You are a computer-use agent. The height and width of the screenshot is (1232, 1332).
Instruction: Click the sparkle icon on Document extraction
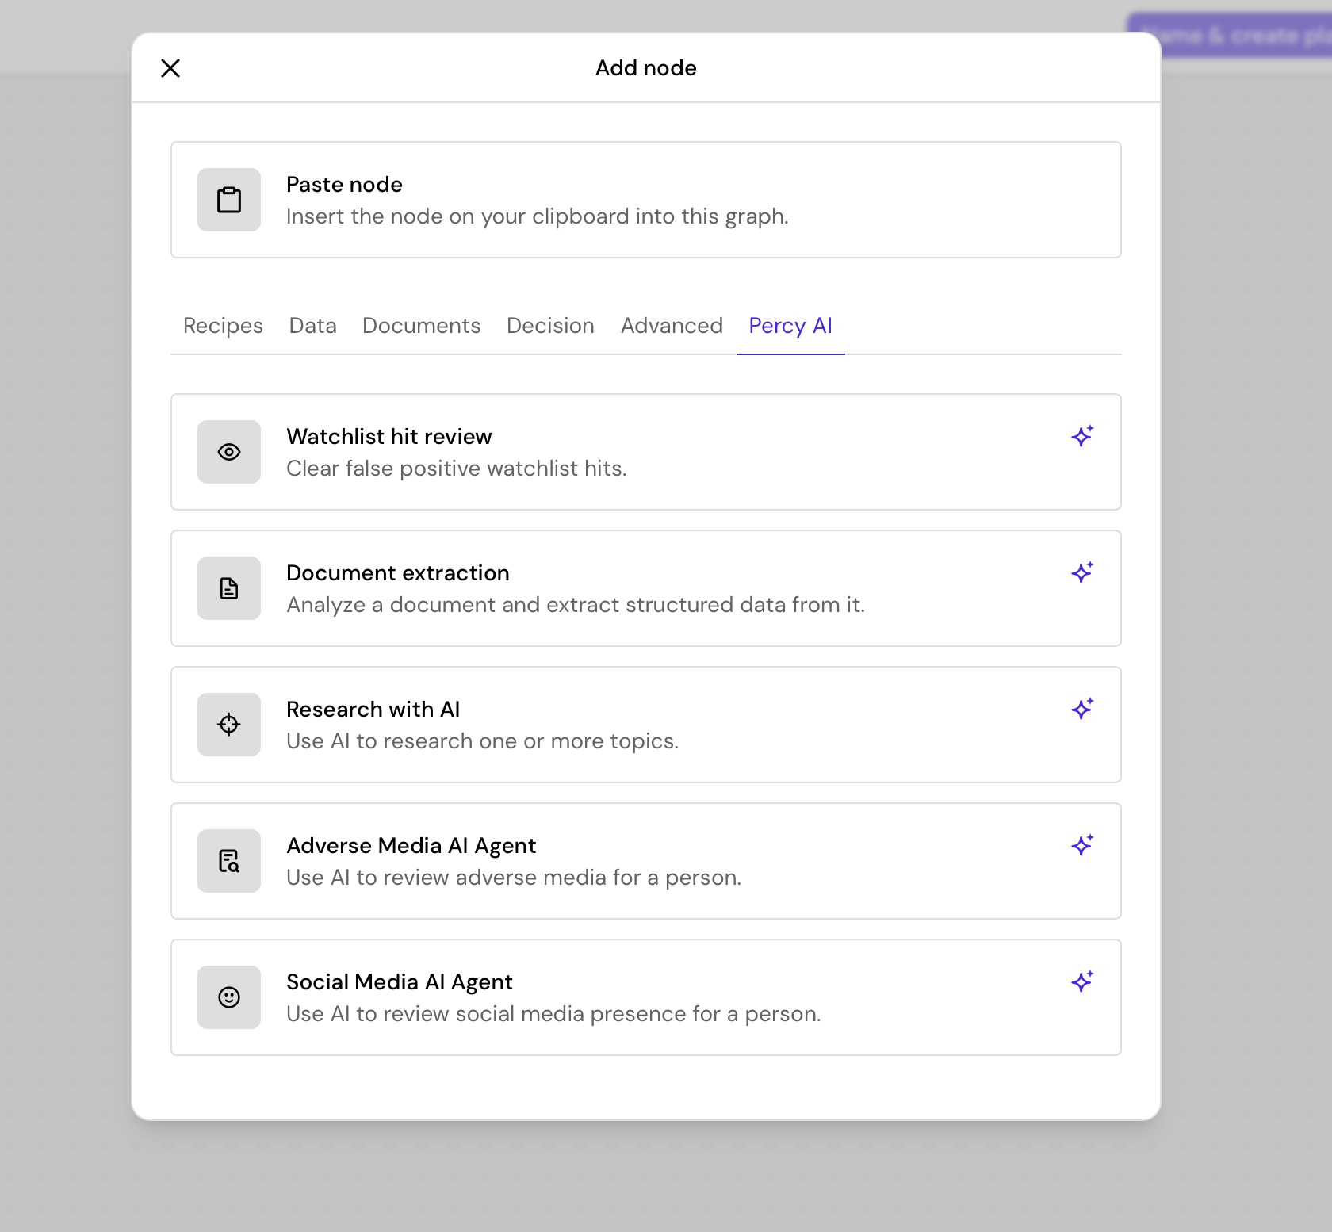(x=1082, y=572)
